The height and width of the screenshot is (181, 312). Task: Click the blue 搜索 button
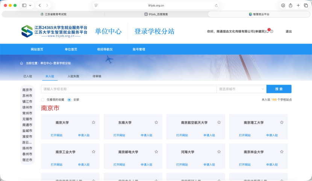[279, 89]
